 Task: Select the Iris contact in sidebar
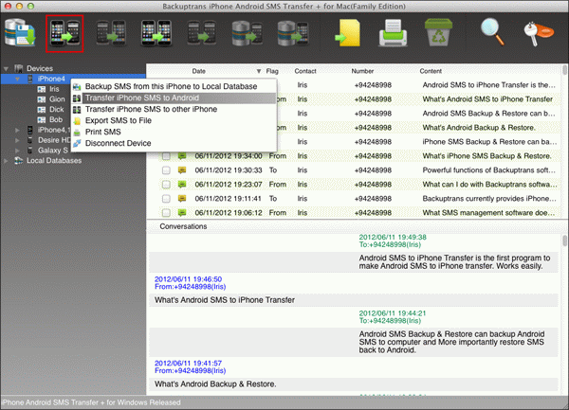(x=54, y=89)
